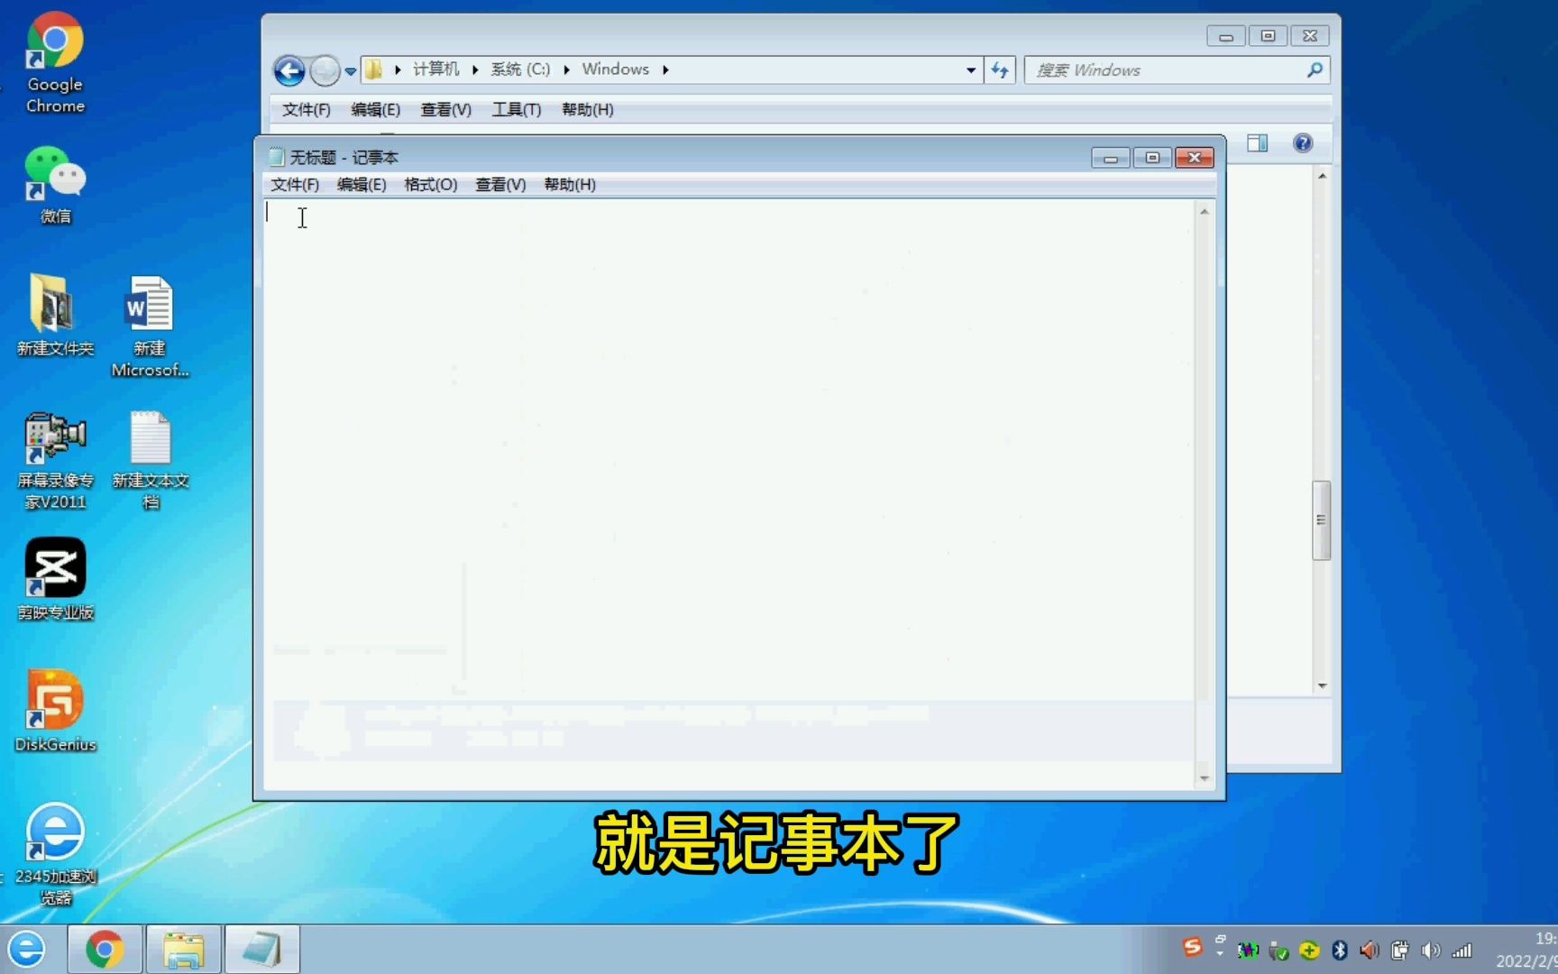Click 系统 (C:) in the address bar
This screenshot has width=1558, height=974.
tap(520, 69)
